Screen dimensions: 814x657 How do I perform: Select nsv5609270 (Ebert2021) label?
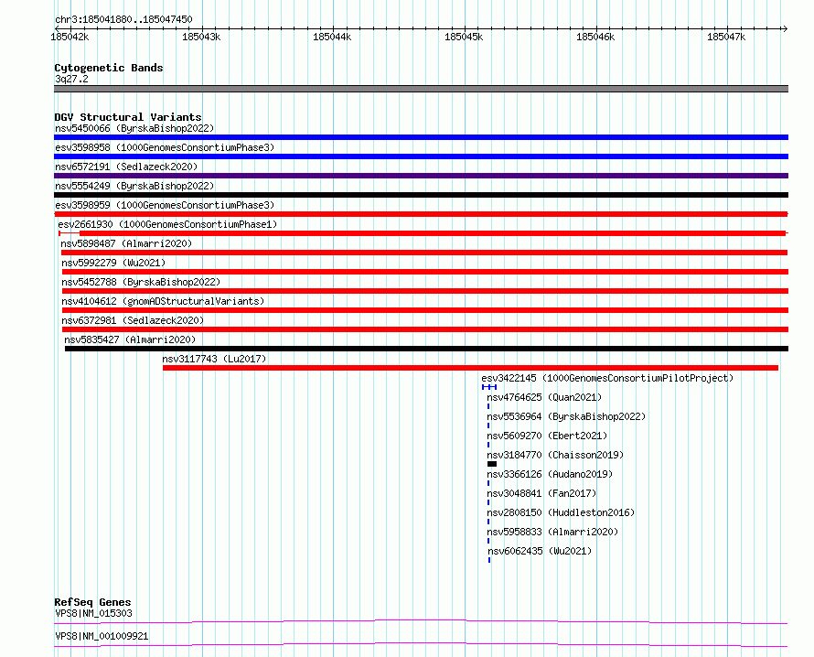tap(547, 436)
